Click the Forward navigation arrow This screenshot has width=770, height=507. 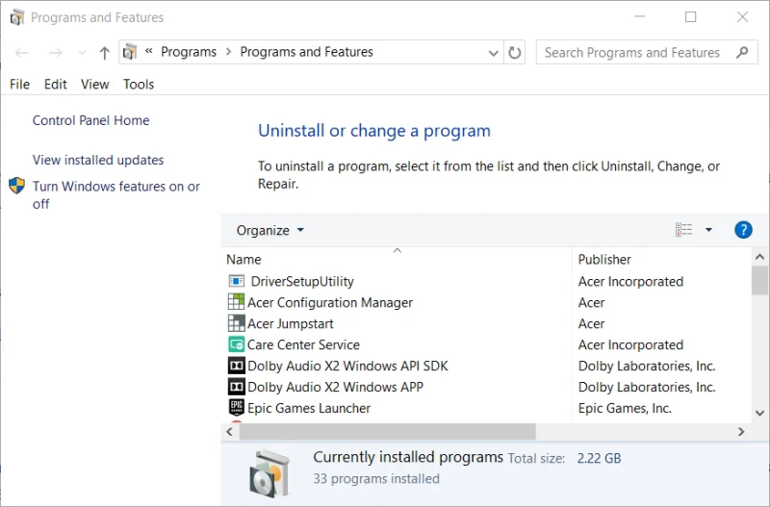(x=56, y=53)
